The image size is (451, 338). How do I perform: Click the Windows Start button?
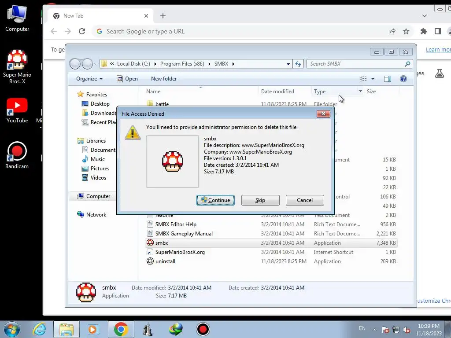click(12, 329)
